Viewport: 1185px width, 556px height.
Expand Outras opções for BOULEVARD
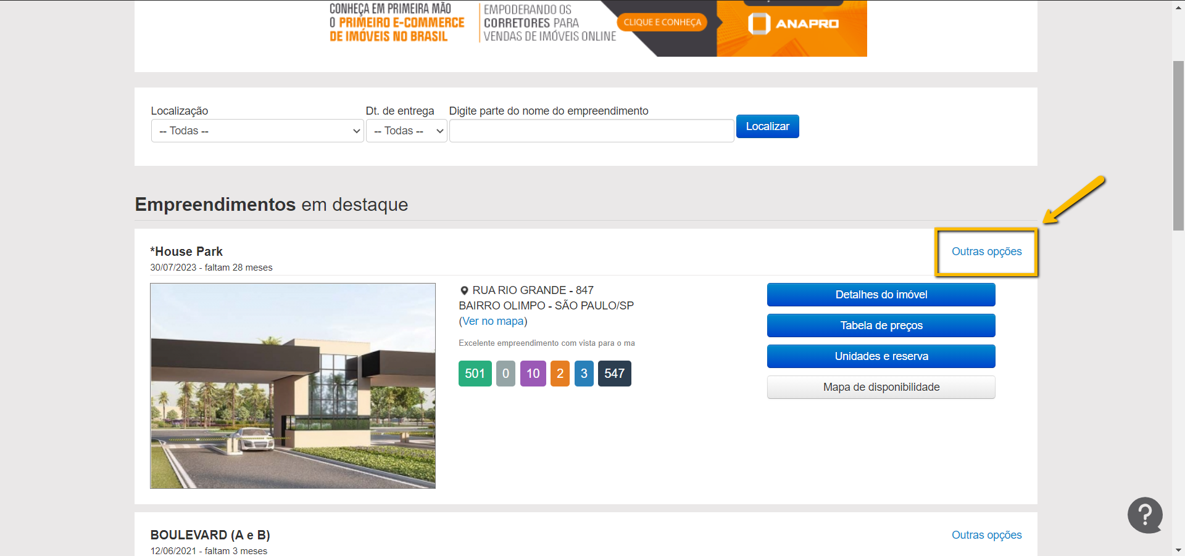(x=986, y=535)
